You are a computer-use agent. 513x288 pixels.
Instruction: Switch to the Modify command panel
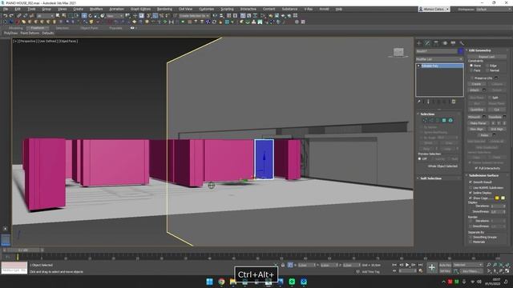point(427,42)
